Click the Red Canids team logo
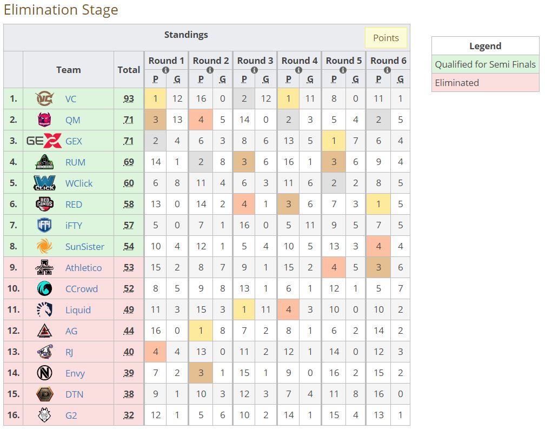 coord(44,204)
